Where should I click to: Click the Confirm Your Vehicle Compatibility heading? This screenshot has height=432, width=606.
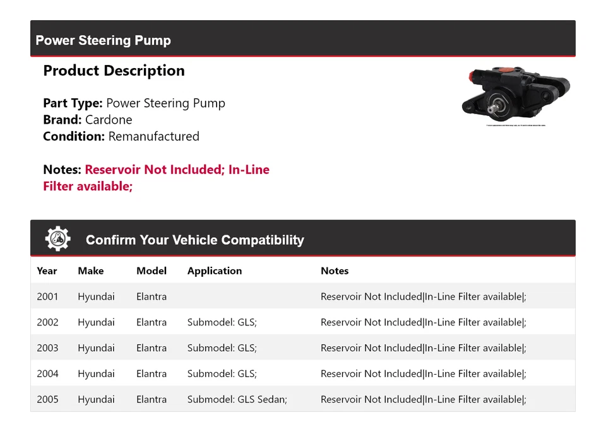[195, 240]
